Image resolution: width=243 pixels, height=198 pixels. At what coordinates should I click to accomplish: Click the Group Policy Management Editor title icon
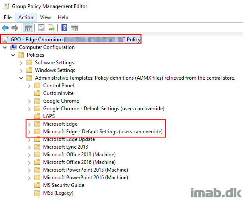[x=6, y=6]
